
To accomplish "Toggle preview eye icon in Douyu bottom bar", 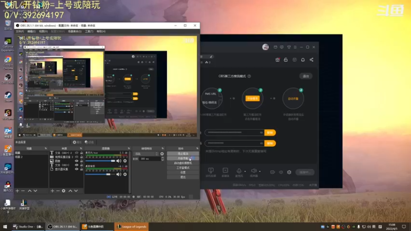I will pos(281,172).
